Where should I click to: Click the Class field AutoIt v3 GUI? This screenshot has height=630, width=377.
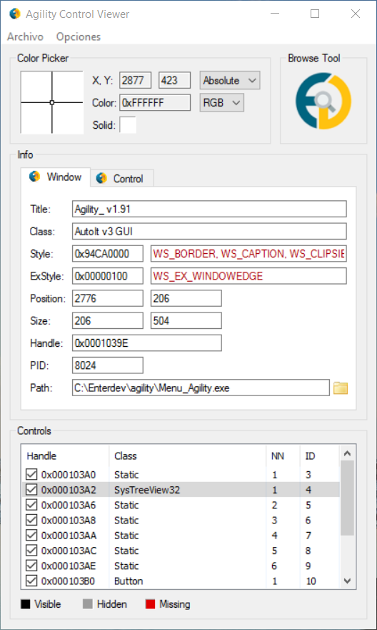coord(209,232)
